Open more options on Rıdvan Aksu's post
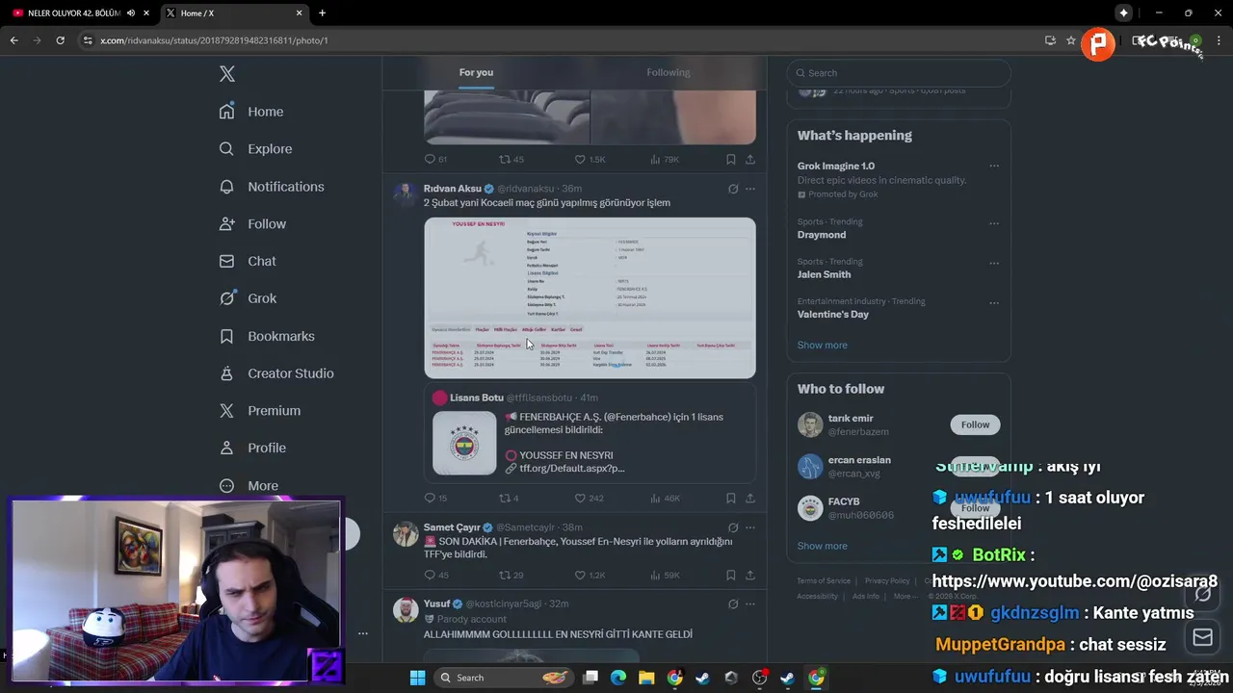The height and width of the screenshot is (693, 1233). tap(750, 190)
